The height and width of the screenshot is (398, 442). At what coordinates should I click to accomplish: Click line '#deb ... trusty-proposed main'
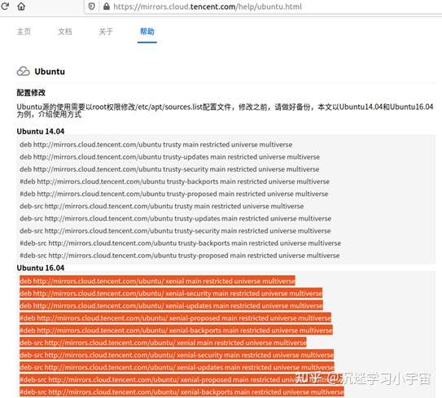[x=174, y=194]
